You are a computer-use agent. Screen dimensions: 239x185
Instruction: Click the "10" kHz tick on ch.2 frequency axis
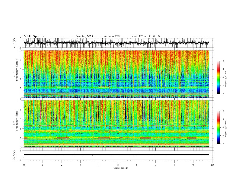click(x=21, y=100)
